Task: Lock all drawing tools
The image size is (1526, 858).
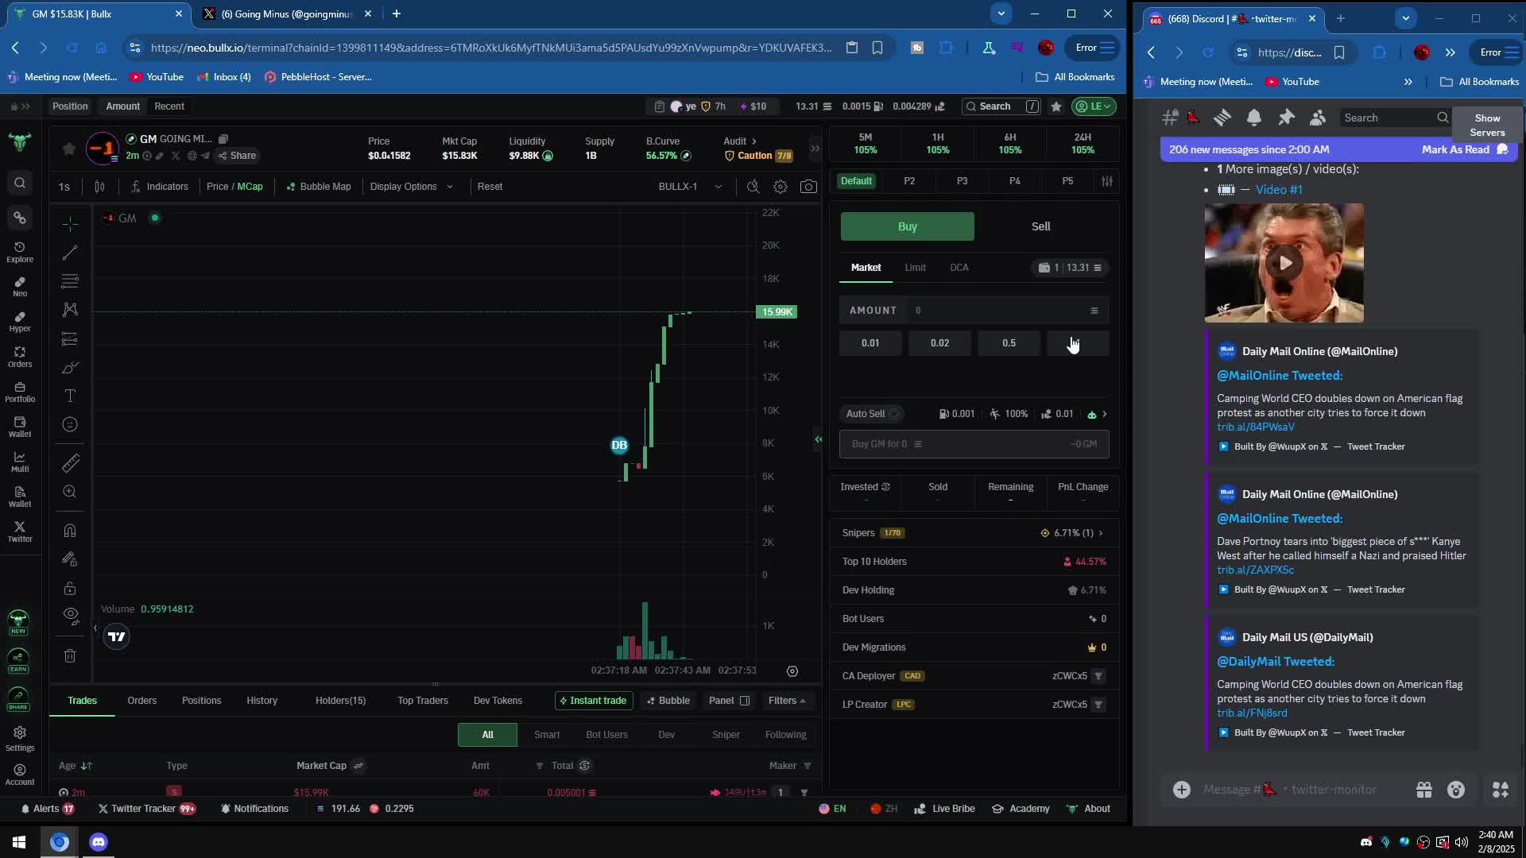Action: 70,588
